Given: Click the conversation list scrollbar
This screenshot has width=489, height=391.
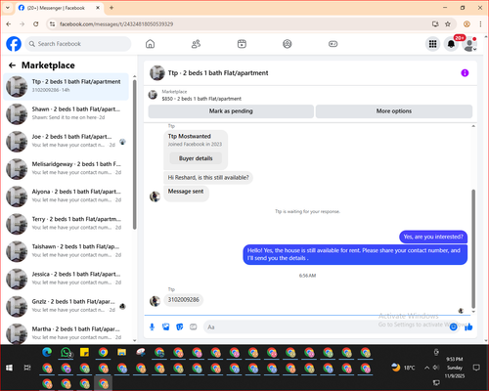Looking at the screenshot, I should 134,154.
